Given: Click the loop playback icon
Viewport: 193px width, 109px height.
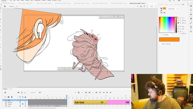Looking at the screenshot, I should coord(100,92).
